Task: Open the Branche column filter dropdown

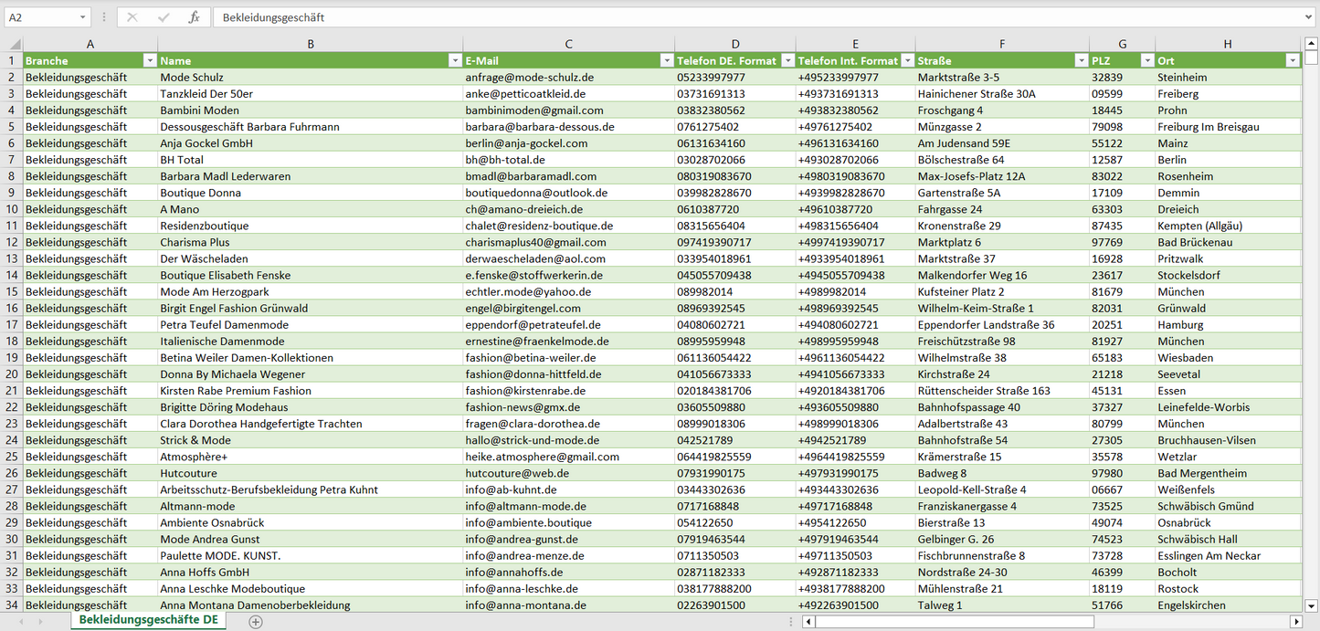Action: click(150, 60)
